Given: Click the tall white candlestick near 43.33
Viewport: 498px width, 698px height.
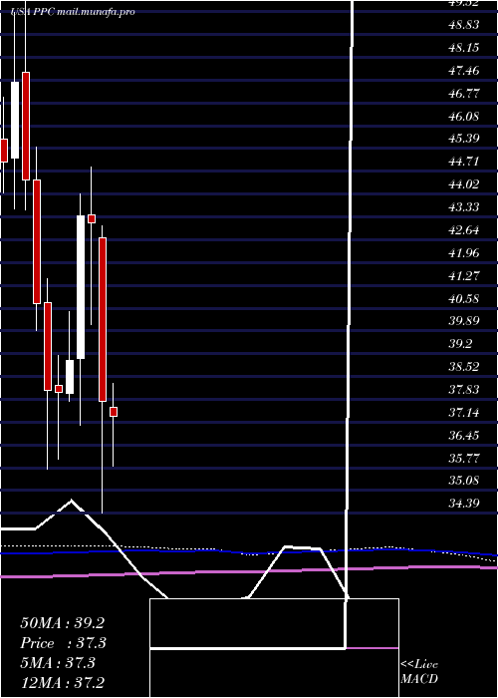Looking at the screenshot, I should coord(81,287).
